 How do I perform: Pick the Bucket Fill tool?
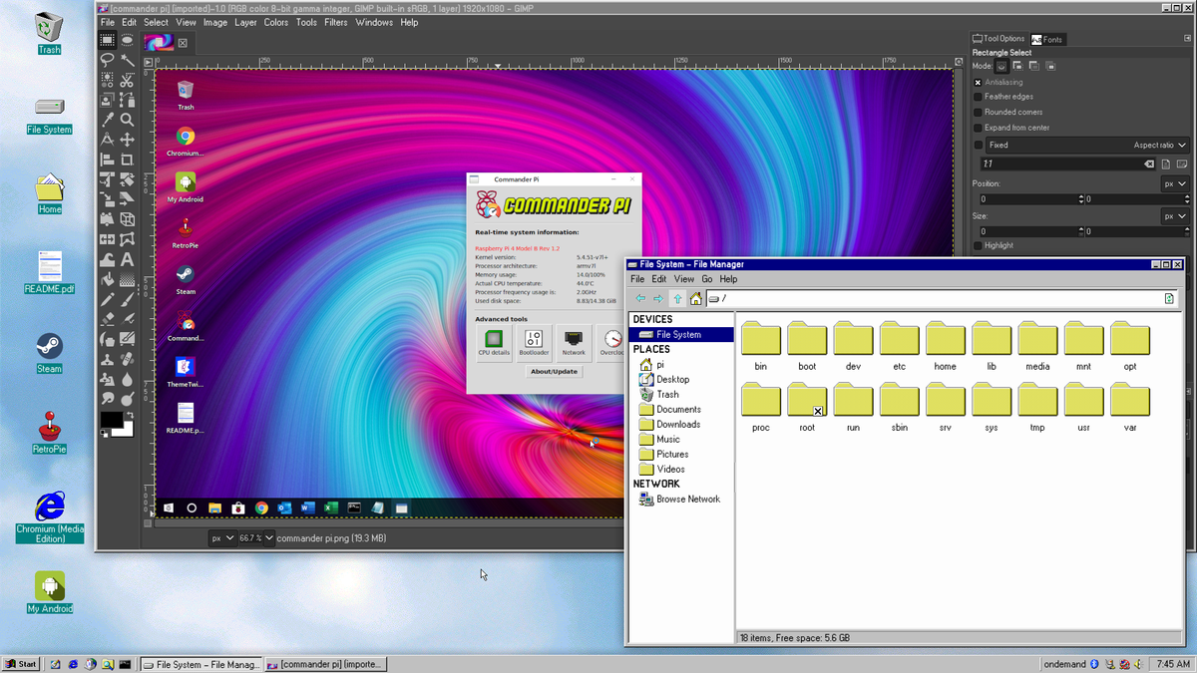[107, 279]
